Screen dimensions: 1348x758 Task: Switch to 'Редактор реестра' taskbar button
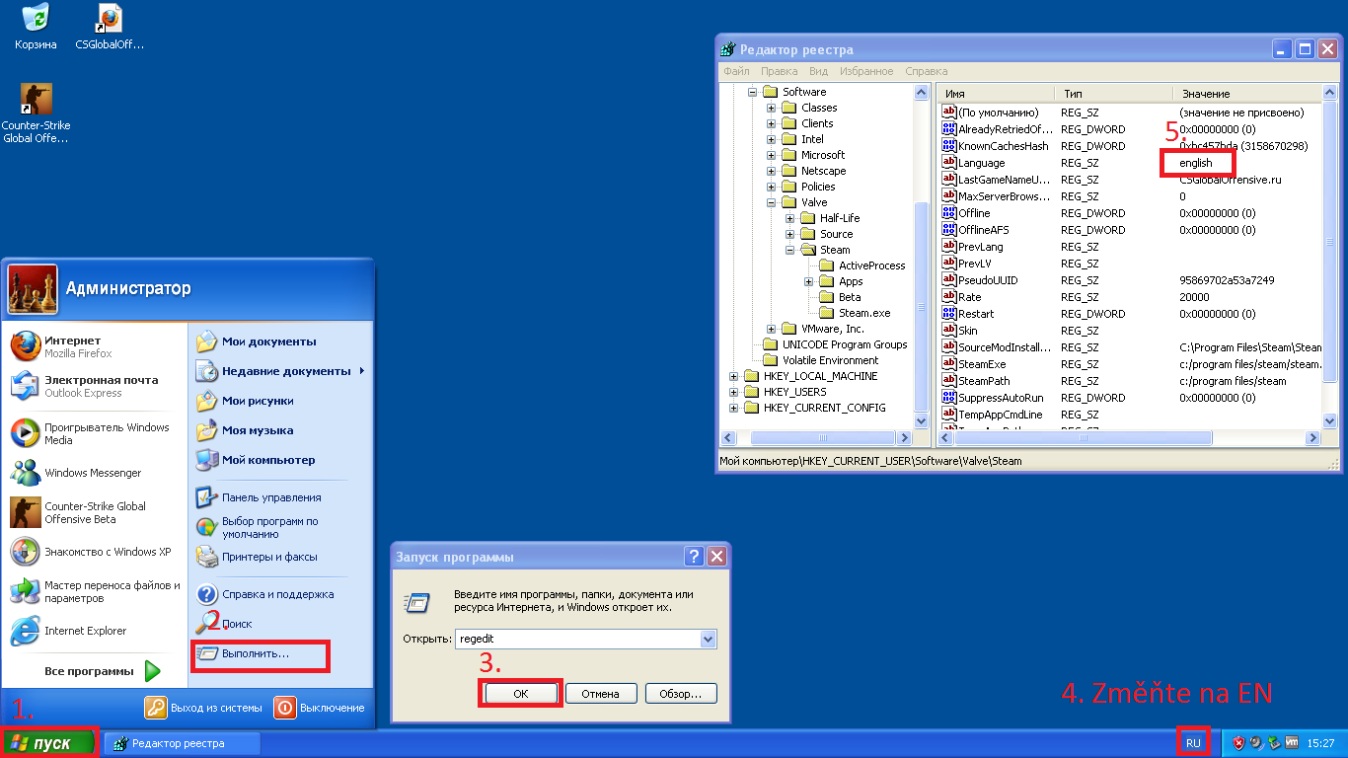point(182,743)
